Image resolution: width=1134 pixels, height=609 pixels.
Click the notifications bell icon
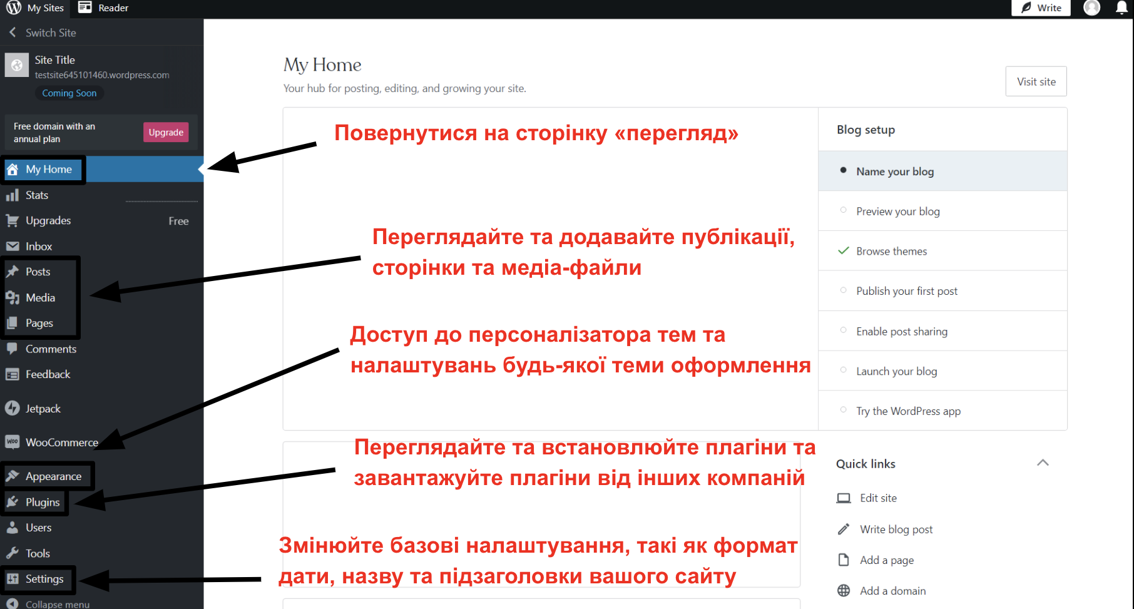(1121, 8)
